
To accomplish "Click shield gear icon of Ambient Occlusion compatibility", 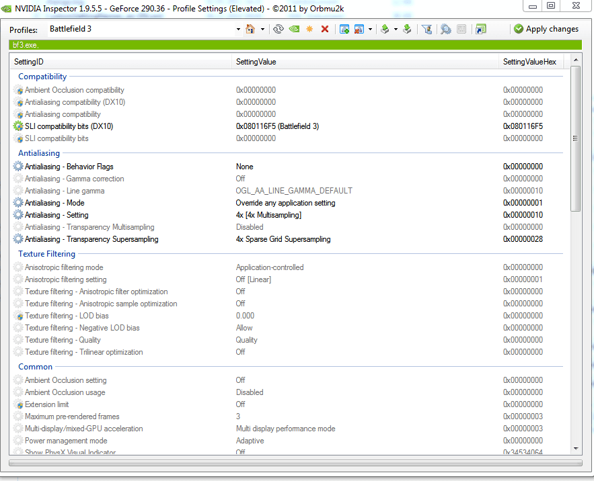I will point(18,90).
